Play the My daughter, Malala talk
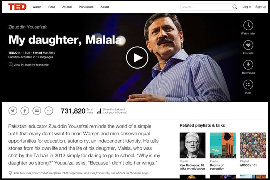This screenshot has width=270, height=180. coord(137,58)
